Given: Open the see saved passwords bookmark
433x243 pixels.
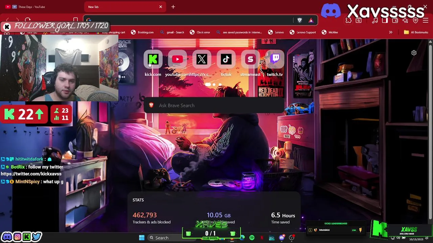Looking at the screenshot, I should pyautogui.click(x=239, y=32).
